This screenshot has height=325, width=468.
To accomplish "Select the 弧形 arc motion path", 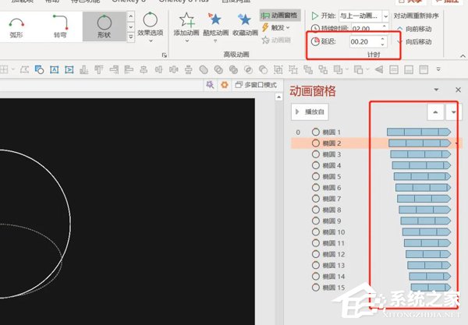I will [16, 26].
